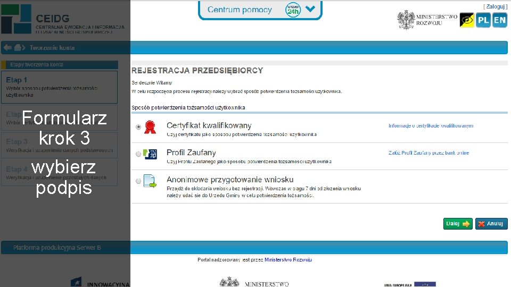
Task: Click the Platforma produkcyjna Serwer B text
Action: (x=57, y=248)
